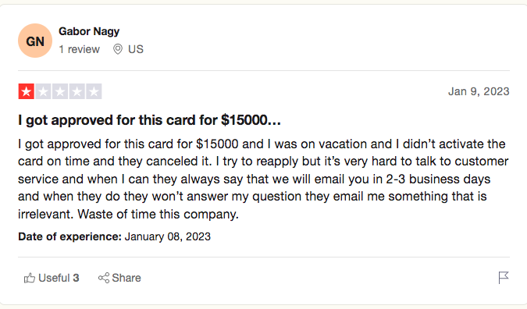Click the share network icon
527x309 pixels.
click(x=104, y=278)
